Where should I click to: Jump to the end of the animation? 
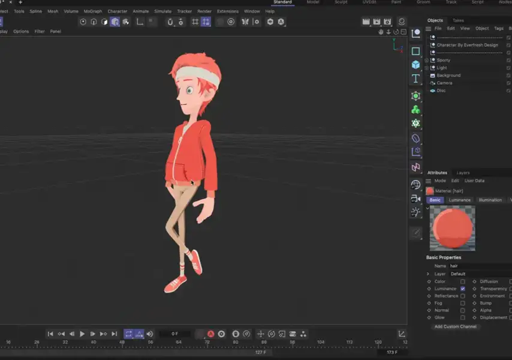[114, 334]
